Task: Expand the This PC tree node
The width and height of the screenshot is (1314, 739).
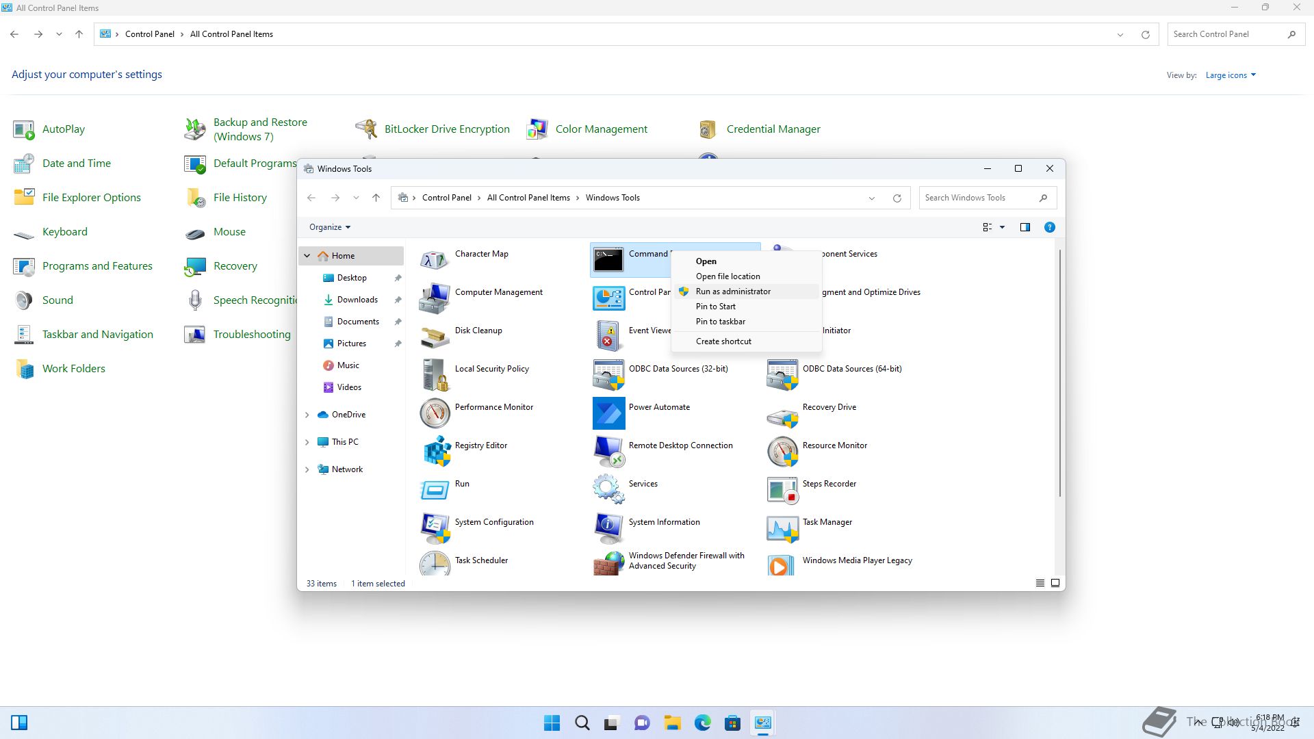Action: (307, 442)
